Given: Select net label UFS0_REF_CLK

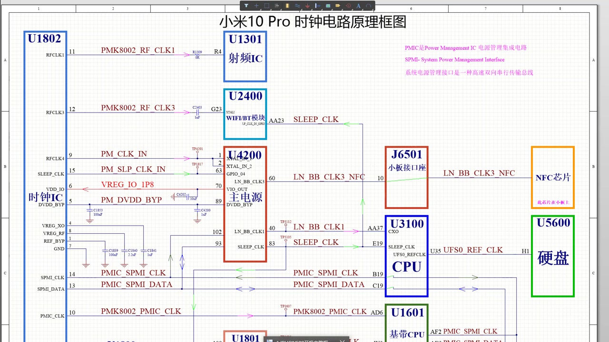Looking at the screenshot, I should [473, 250].
